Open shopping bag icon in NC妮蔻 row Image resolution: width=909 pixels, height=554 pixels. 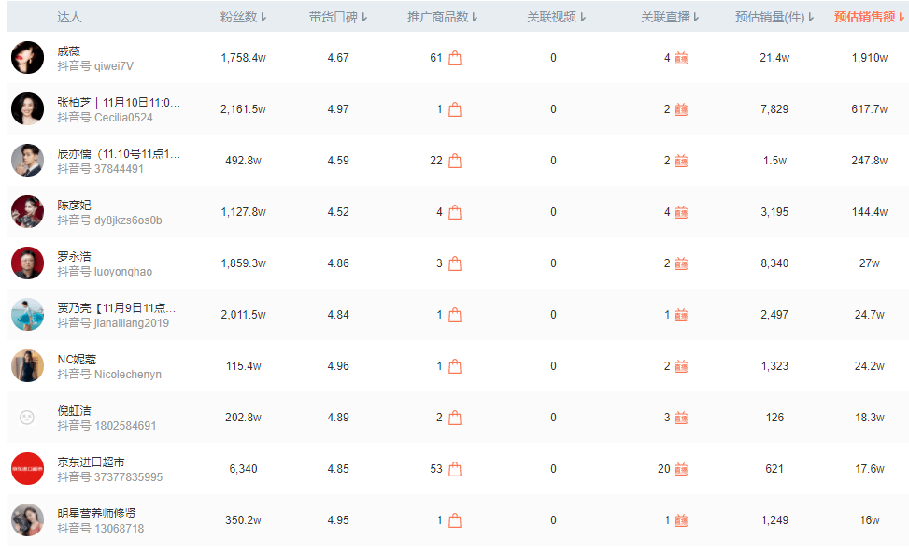pos(455,366)
